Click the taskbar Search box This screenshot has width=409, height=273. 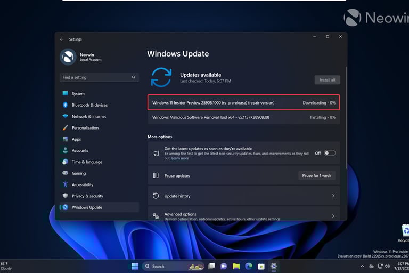[173, 266]
